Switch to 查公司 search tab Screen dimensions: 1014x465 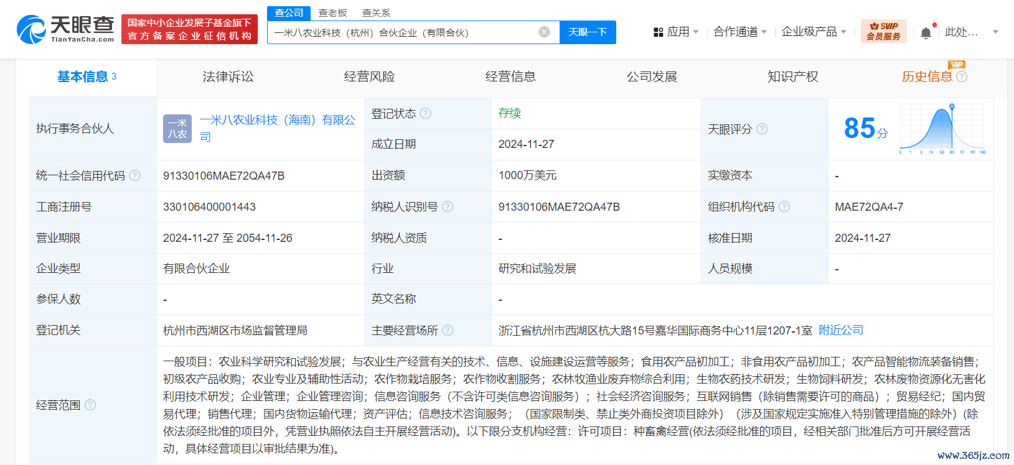pos(289,12)
